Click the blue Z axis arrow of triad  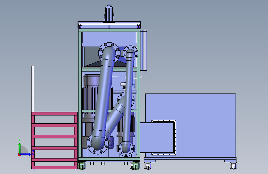pyautogui.click(x=26, y=154)
